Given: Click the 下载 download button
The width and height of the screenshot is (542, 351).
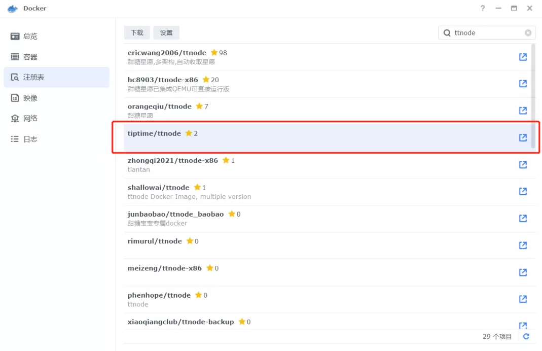Looking at the screenshot, I should click(x=137, y=33).
